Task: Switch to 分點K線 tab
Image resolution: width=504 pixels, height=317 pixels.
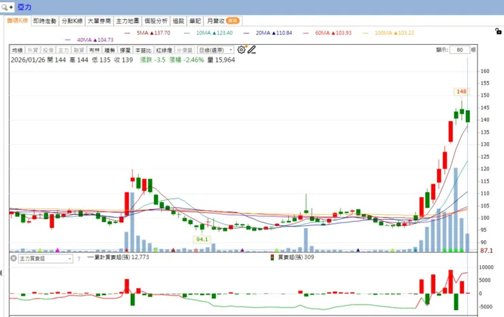Action: coord(72,21)
